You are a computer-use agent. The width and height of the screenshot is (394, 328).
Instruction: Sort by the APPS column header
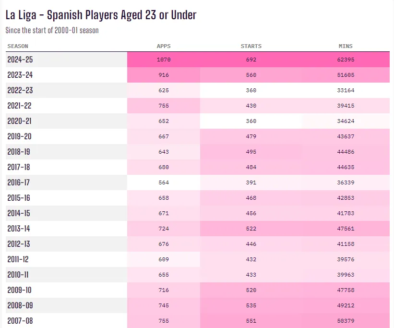pyautogui.click(x=164, y=46)
